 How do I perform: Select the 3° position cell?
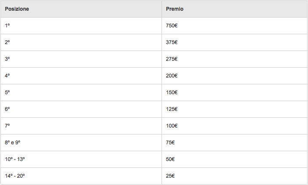pos(81,59)
